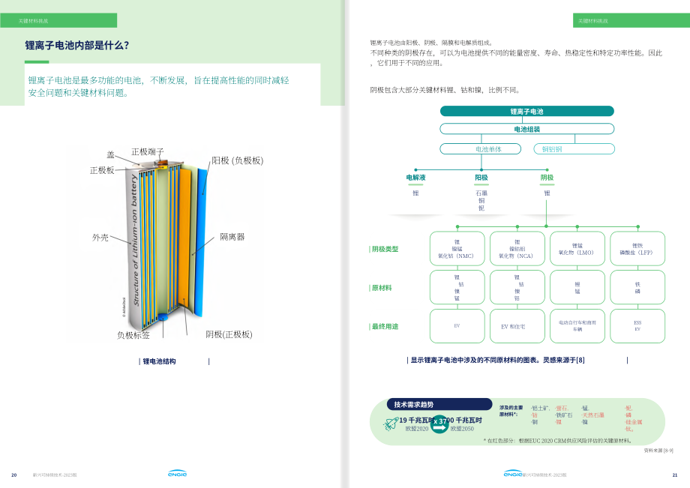
Task: Click the NCA cathode type box
Action: click(517, 249)
